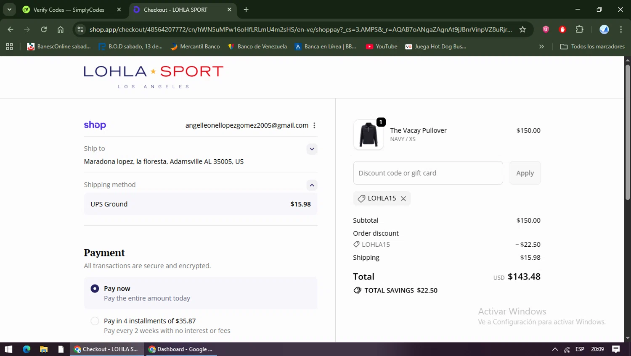Show more hidden bookmarks chevron
Viewport: 631px width, 356px height.
[541, 47]
